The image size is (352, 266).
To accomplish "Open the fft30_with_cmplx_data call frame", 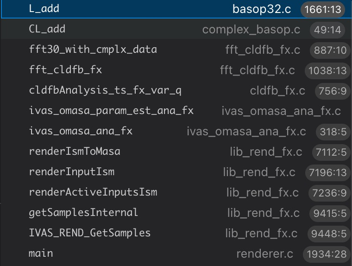I will 93,50.
